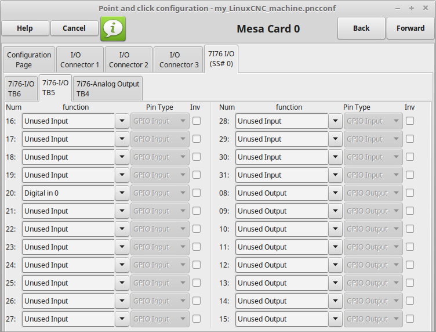436x332 pixels.
Task: Click the 'Mesa Card 0' page title
Action: point(268,28)
